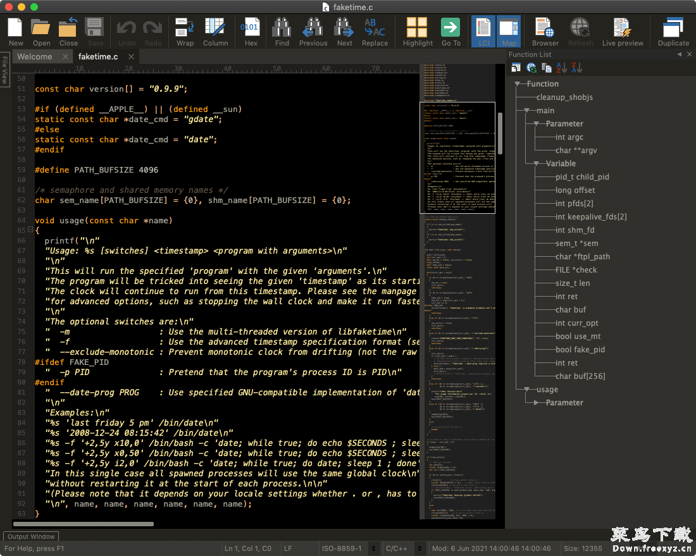Open the Go To dialog
The image size is (696, 556).
coord(451,32)
